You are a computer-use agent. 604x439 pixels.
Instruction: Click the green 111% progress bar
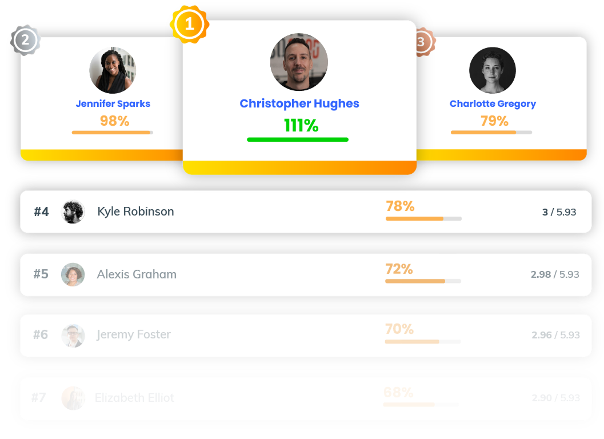point(297,139)
